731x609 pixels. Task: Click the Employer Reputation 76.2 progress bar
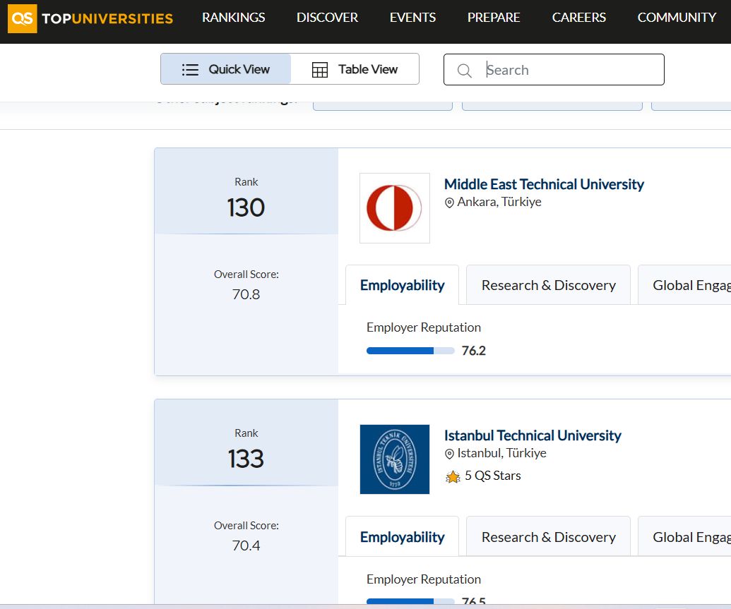410,351
